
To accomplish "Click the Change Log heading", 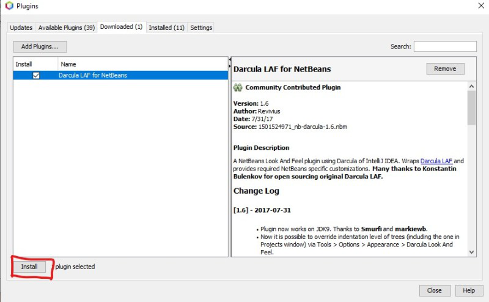I will 256,191.
